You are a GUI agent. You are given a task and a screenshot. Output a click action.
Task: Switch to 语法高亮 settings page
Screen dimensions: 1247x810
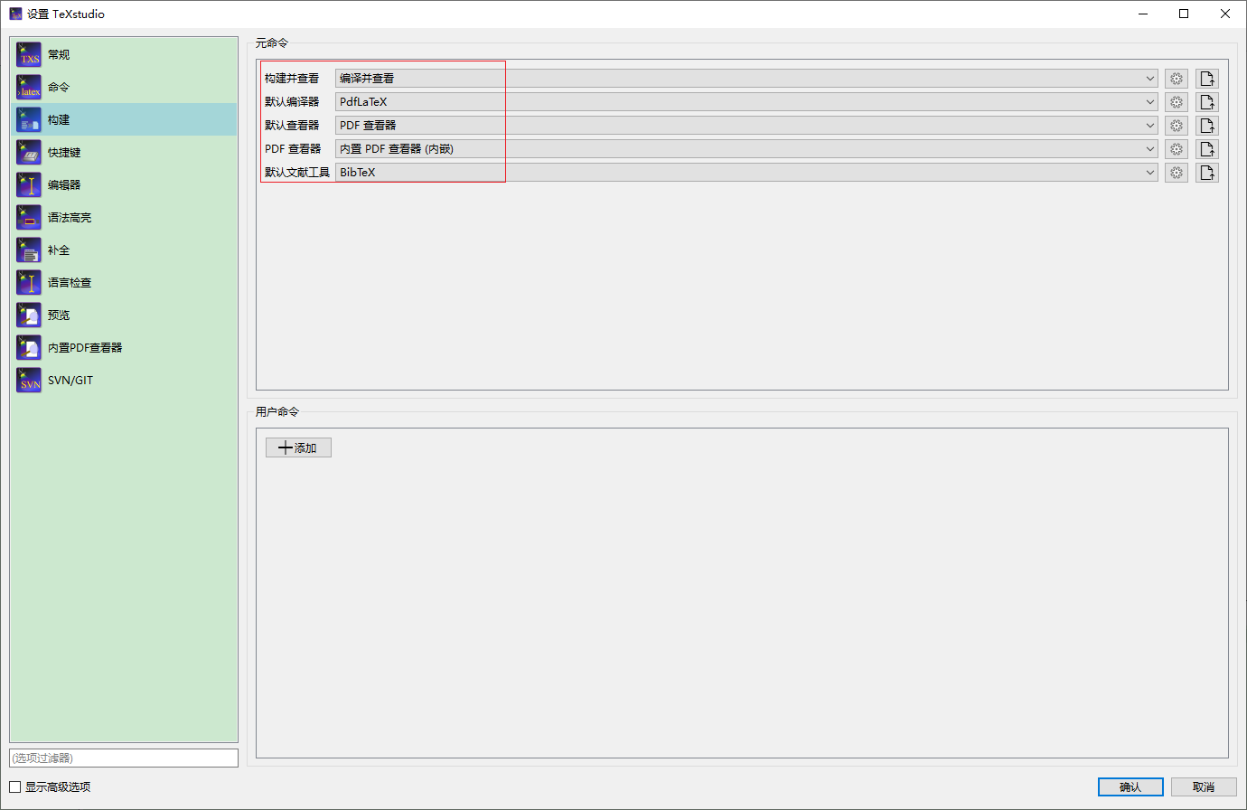pyautogui.click(x=124, y=218)
